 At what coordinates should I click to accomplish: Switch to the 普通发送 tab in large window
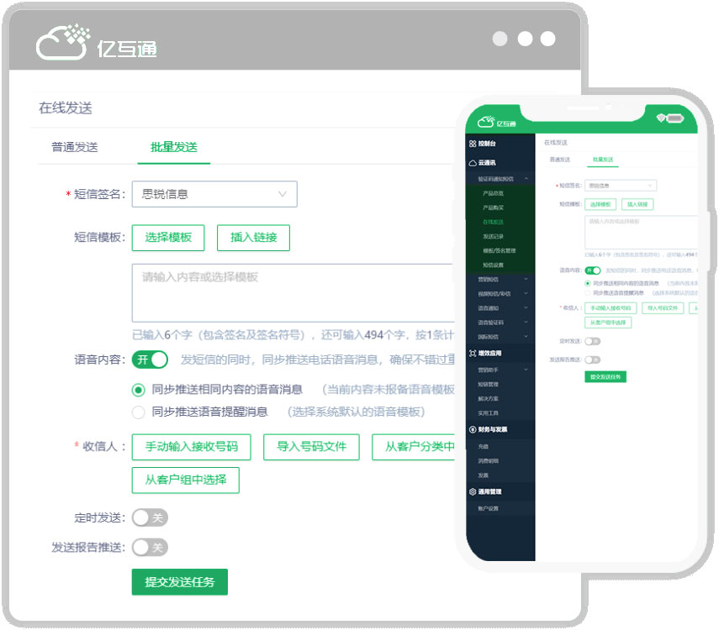75,147
